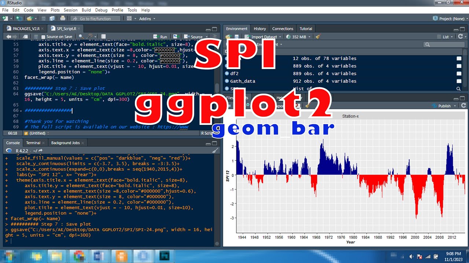469x263 pixels.
Task: Show the script in a new window
Action: [25, 37]
